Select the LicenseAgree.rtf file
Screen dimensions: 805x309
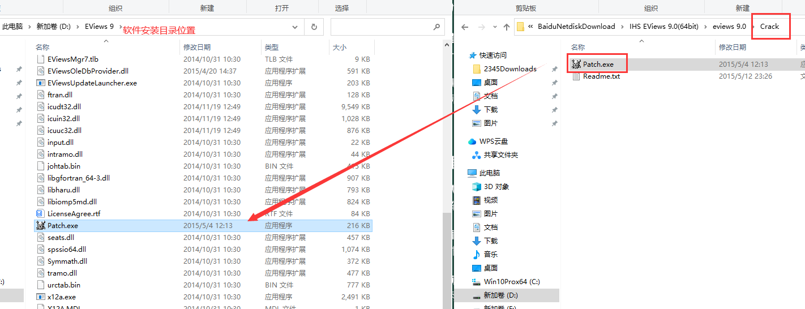tap(74, 213)
